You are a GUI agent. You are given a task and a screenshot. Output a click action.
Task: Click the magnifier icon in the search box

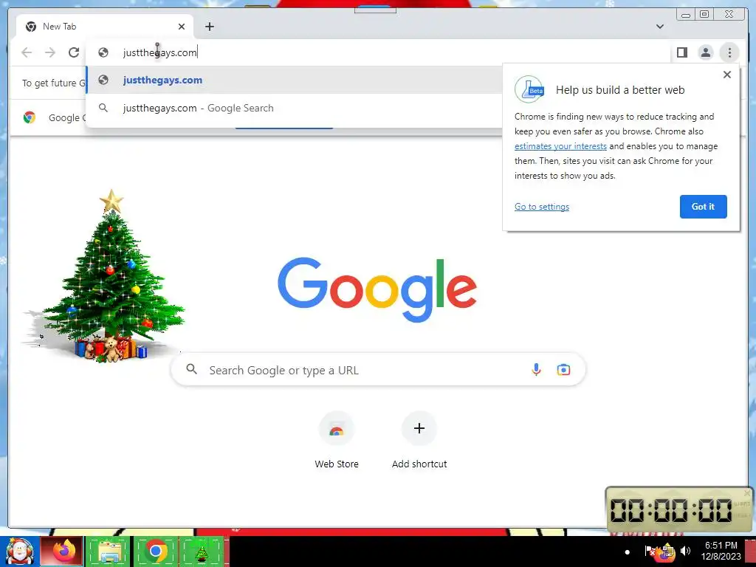click(192, 369)
